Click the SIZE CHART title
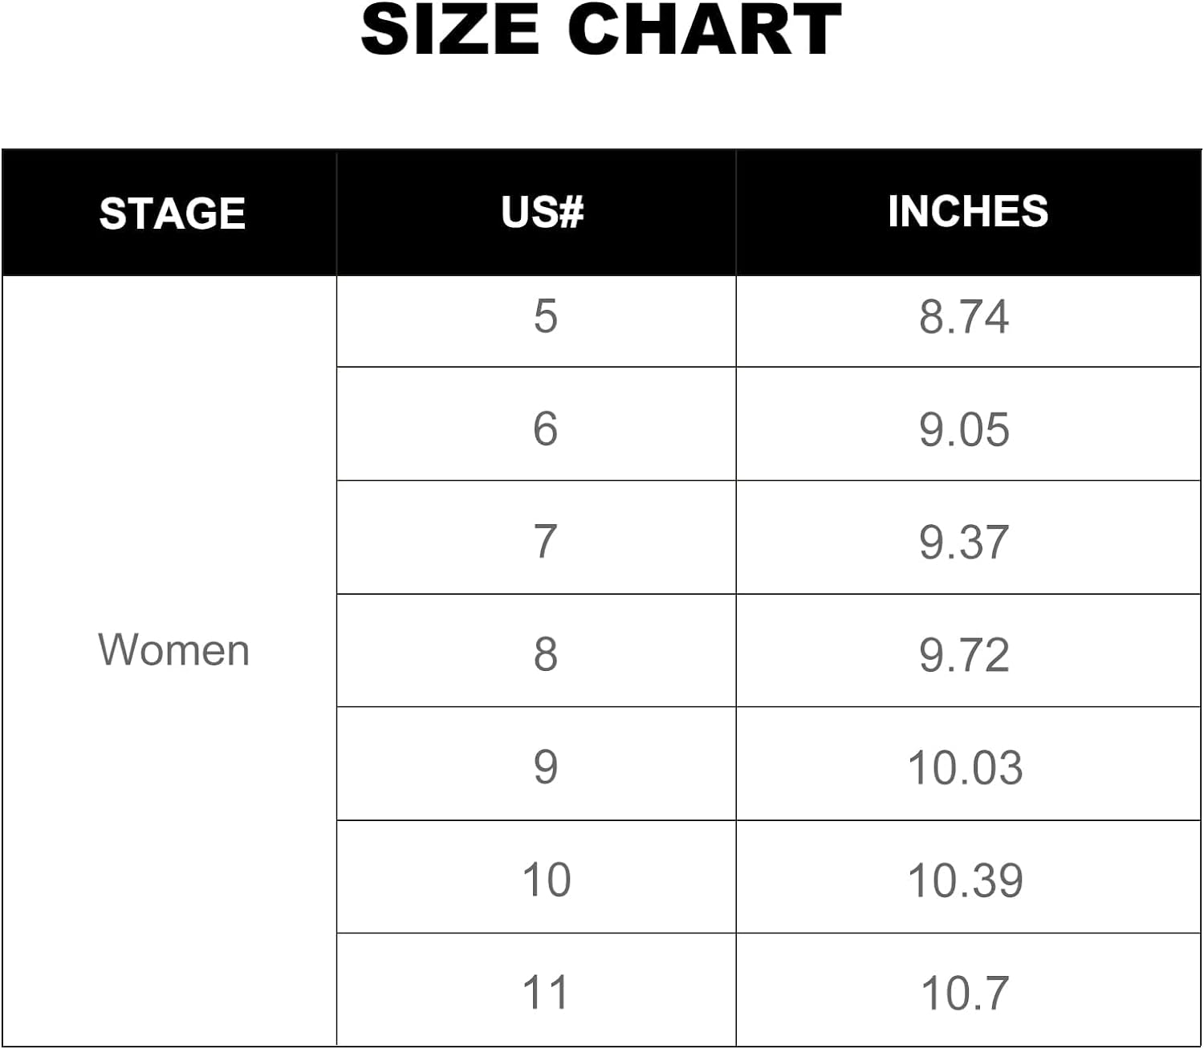 601,30
